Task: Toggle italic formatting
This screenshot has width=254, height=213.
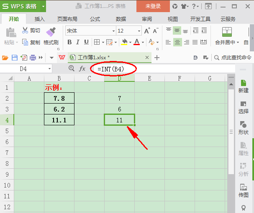Action: [x=78, y=42]
